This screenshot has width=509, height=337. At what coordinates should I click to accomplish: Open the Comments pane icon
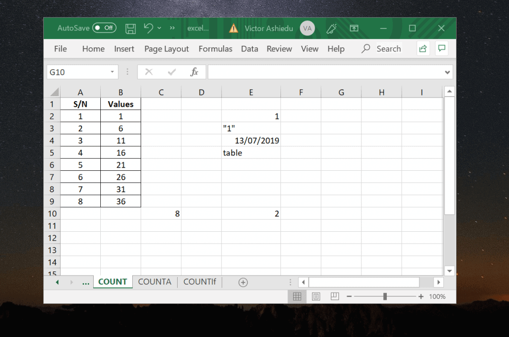(x=442, y=48)
